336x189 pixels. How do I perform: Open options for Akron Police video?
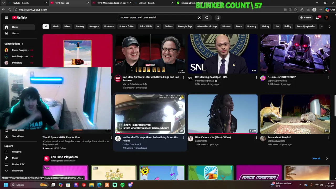pos(183,138)
